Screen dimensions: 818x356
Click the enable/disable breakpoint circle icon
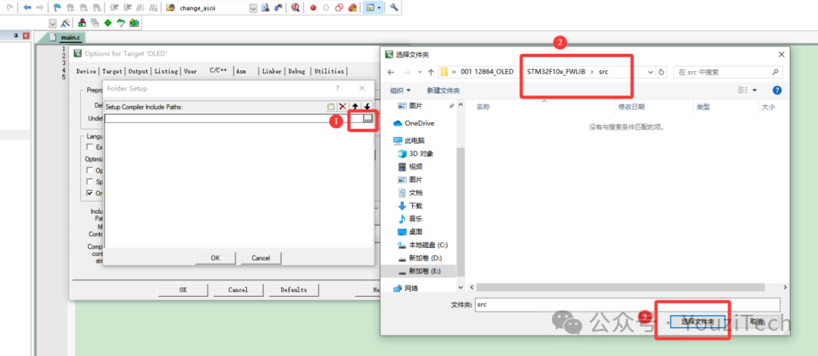pos(326,8)
